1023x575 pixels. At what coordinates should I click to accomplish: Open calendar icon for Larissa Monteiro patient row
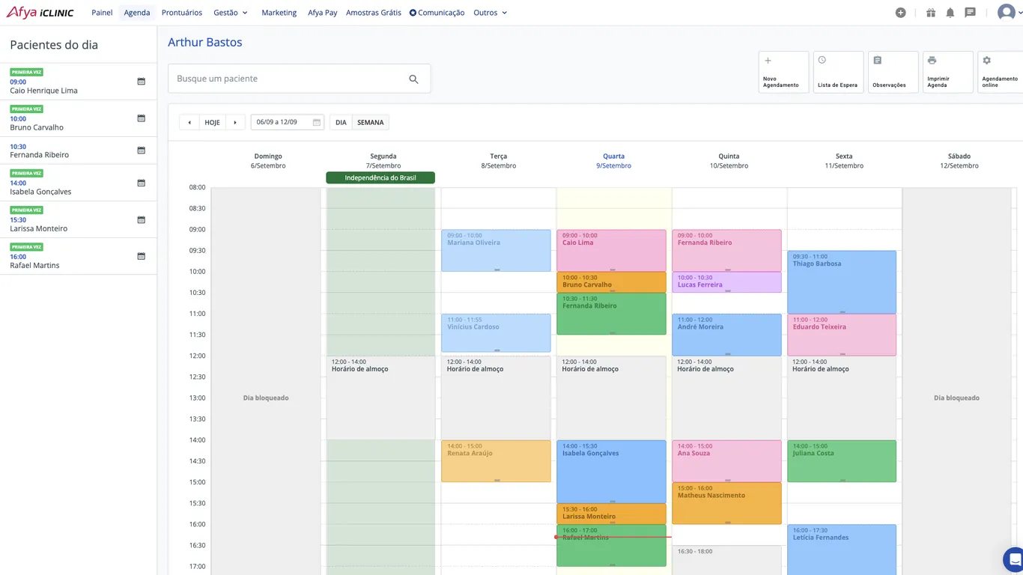pyautogui.click(x=141, y=219)
